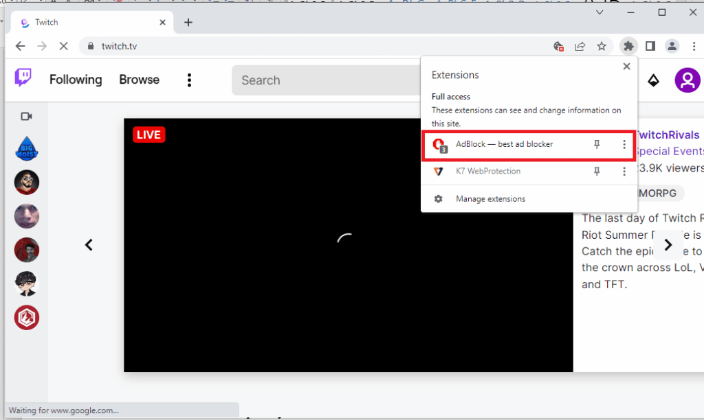
Task: Stop loading the page
Action: 63,46
